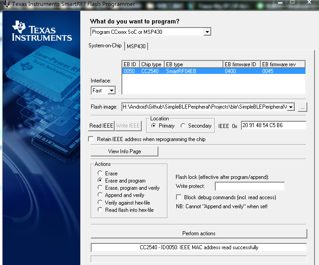The width and height of the screenshot is (319, 265).
Task: Click the EB type column header
Action: [x=194, y=64]
